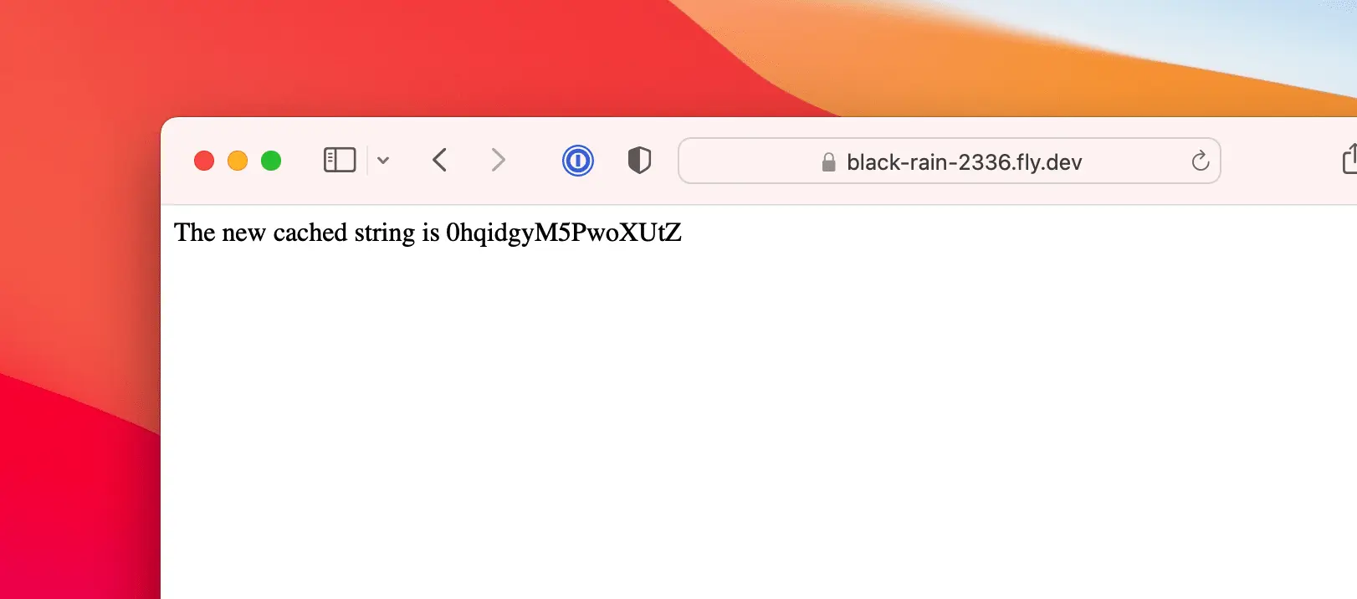Click the string 0hqidgyM5PwoXUtZ on page
1357x599 pixels.
point(564,233)
